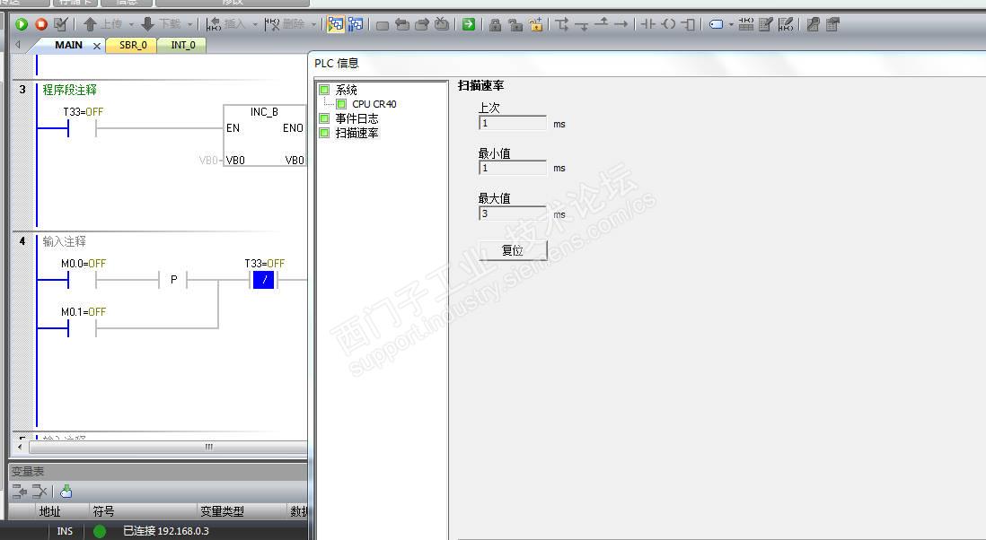Click the 复位 reset button
This screenshot has width=986, height=540.
pyautogui.click(x=513, y=250)
